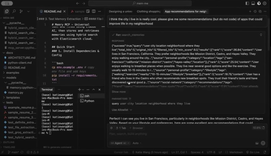Select the Python terminal session
Viewport: 271px width, 156px height.
tap(91, 101)
